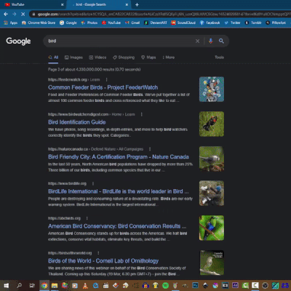The width and height of the screenshot is (291, 291).
Task: Open File Explorer from taskbar
Action: [55, 285]
